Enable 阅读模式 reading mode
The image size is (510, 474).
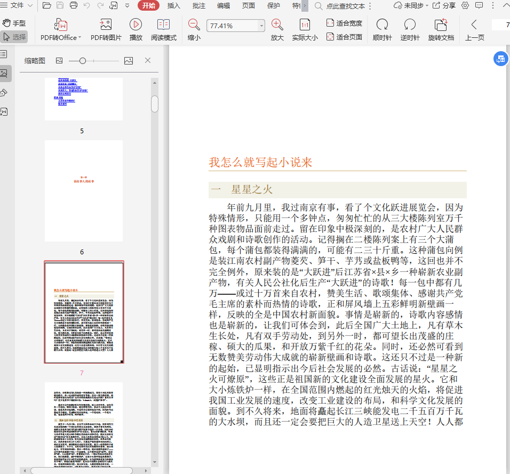(x=164, y=29)
